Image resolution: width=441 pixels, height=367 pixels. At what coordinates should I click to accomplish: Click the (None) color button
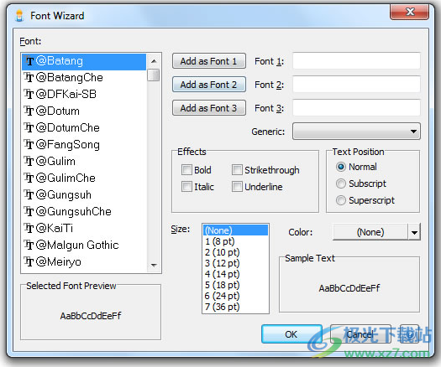(x=370, y=232)
